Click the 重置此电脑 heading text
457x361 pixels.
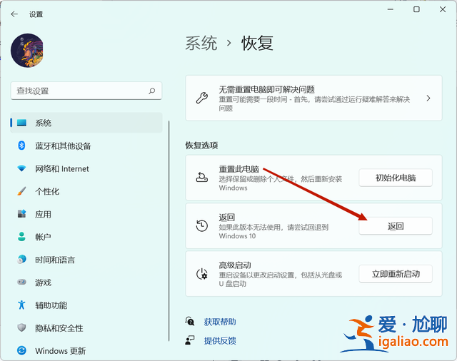tap(238, 169)
